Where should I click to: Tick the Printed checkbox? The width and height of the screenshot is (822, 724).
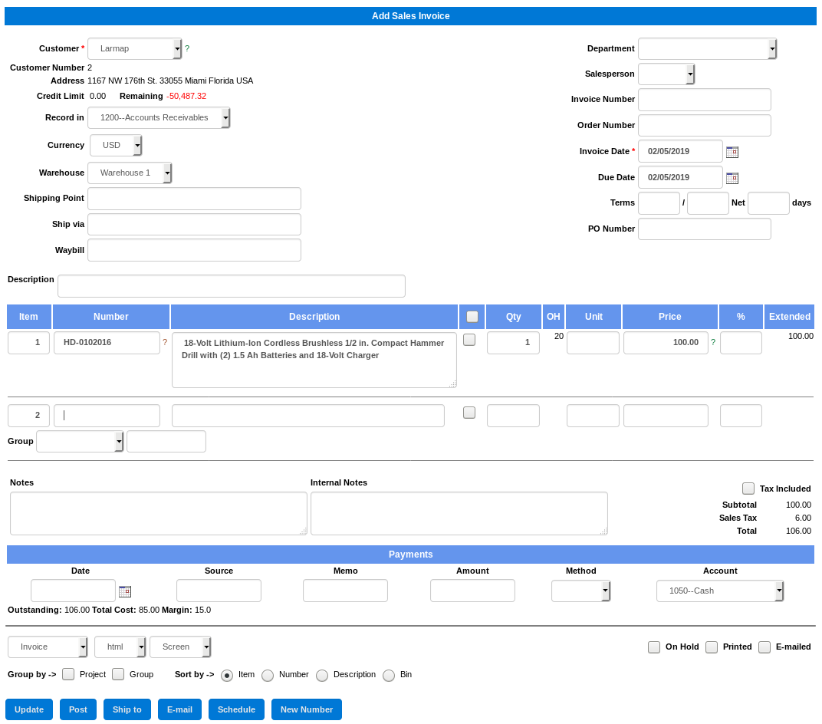712,647
